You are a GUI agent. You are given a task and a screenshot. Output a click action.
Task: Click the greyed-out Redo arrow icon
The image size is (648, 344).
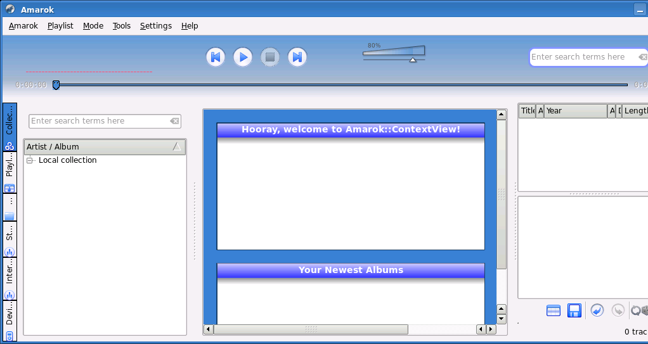coord(618,310)
